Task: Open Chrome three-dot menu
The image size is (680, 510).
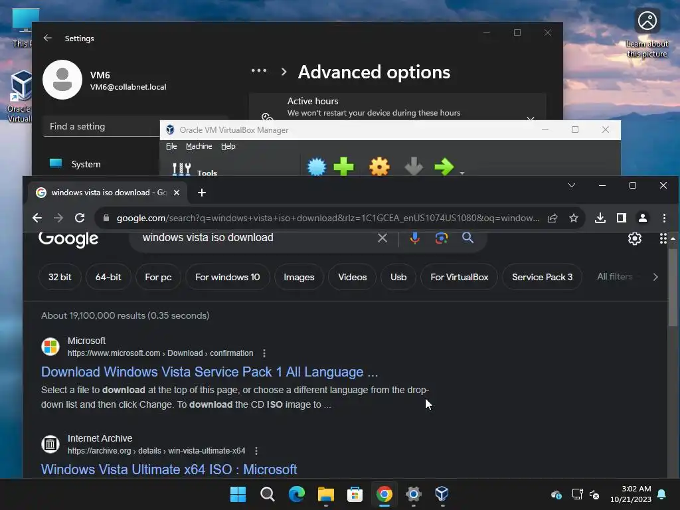Action: [x=664, y=218]
